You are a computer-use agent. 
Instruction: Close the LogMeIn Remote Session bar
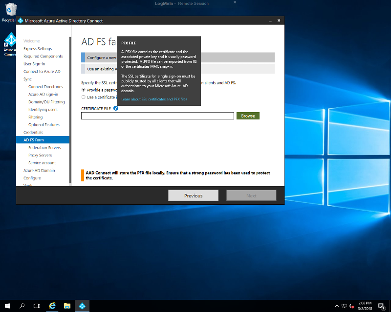235,2
